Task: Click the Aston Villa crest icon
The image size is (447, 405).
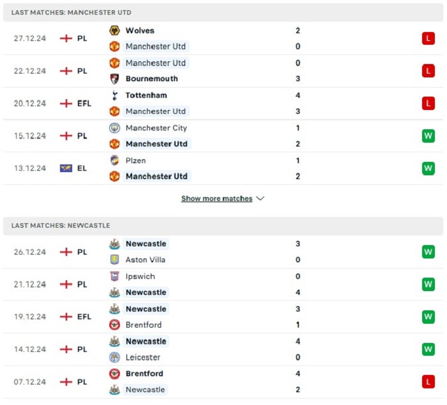Action: [x=114, y=260]
